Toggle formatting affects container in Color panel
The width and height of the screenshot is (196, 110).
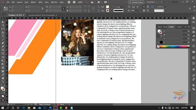(158, 36)
